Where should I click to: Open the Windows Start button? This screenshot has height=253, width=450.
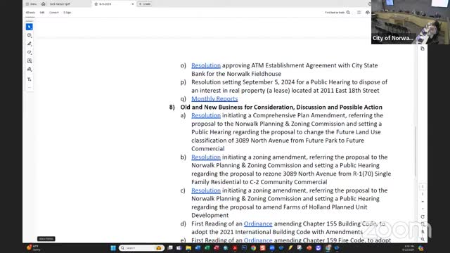pos(113,248)
